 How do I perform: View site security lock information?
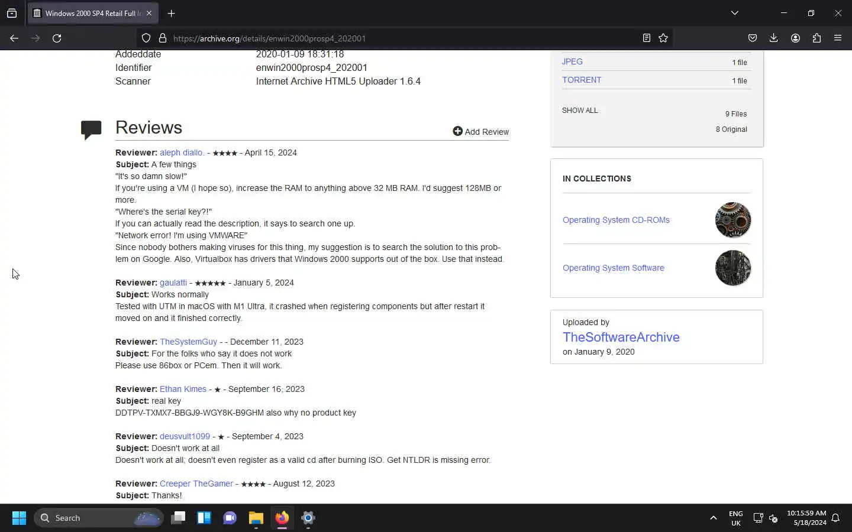click(162, 38)
